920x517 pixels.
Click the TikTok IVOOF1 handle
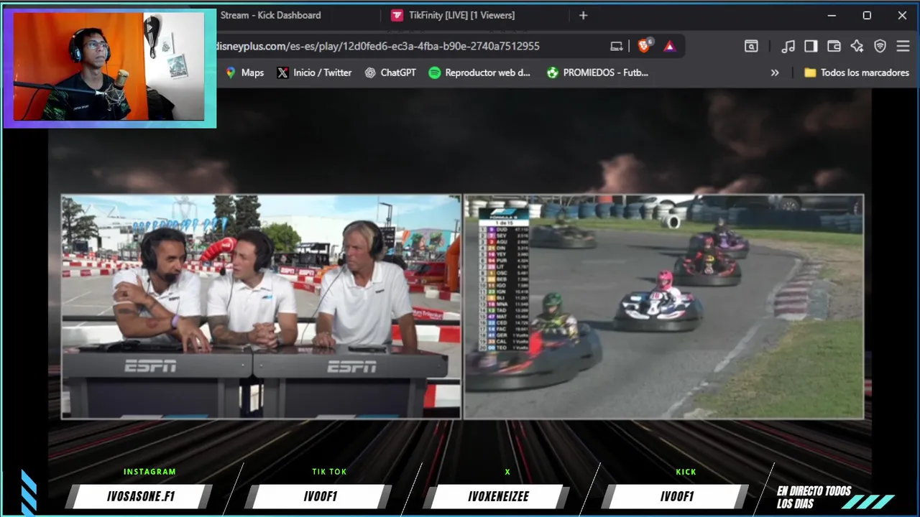320,496
